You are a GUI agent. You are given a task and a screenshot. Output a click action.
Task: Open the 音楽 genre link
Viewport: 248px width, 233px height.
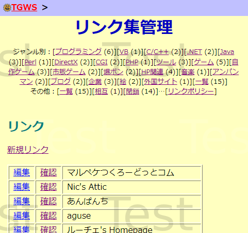[188, 72]
